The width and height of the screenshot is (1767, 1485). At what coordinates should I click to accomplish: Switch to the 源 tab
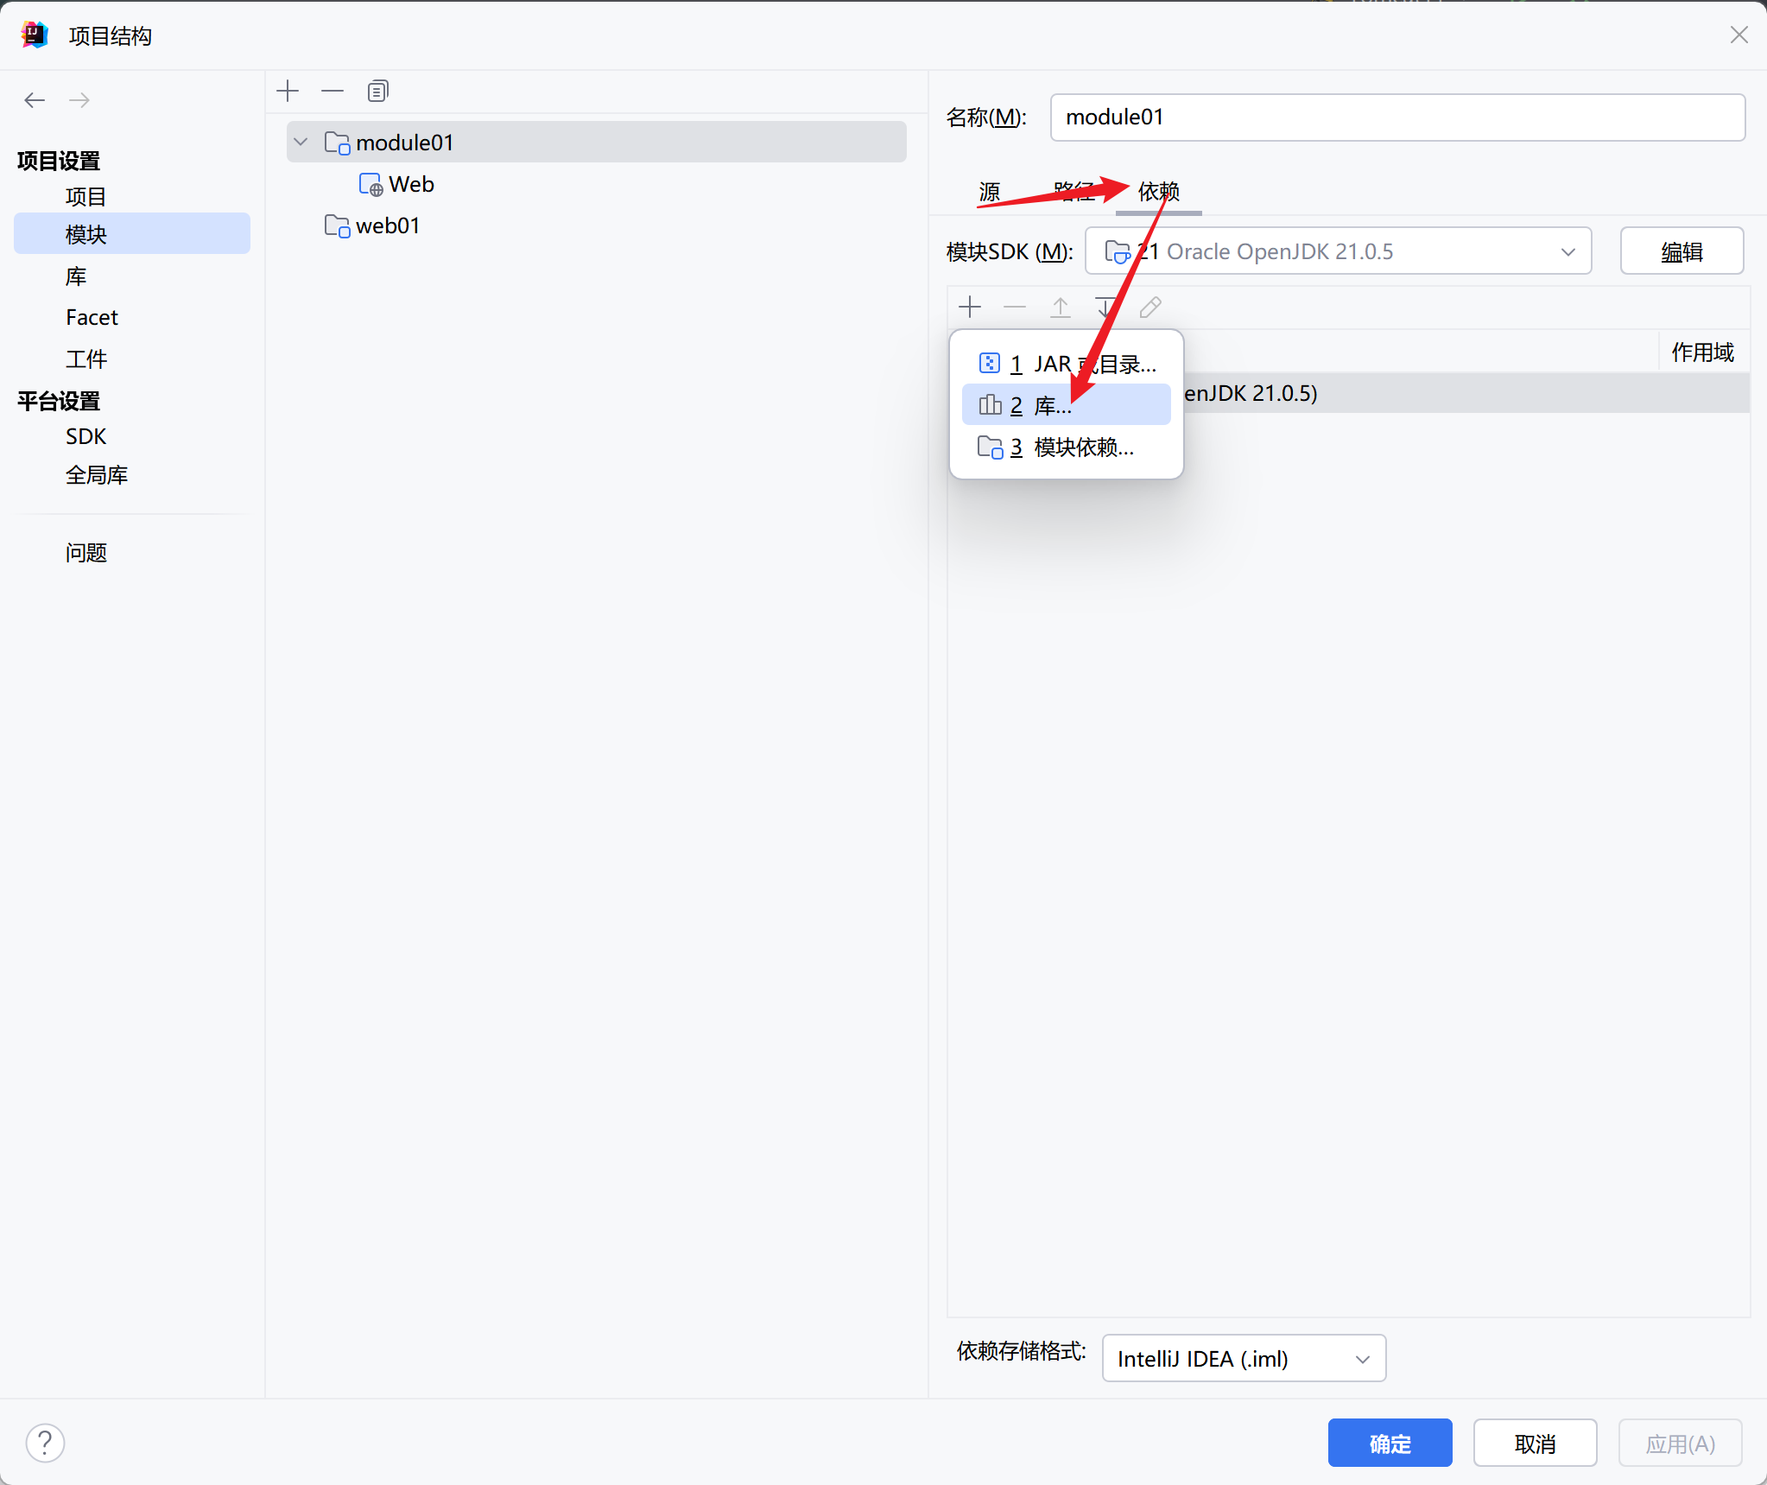click(990, 191)
